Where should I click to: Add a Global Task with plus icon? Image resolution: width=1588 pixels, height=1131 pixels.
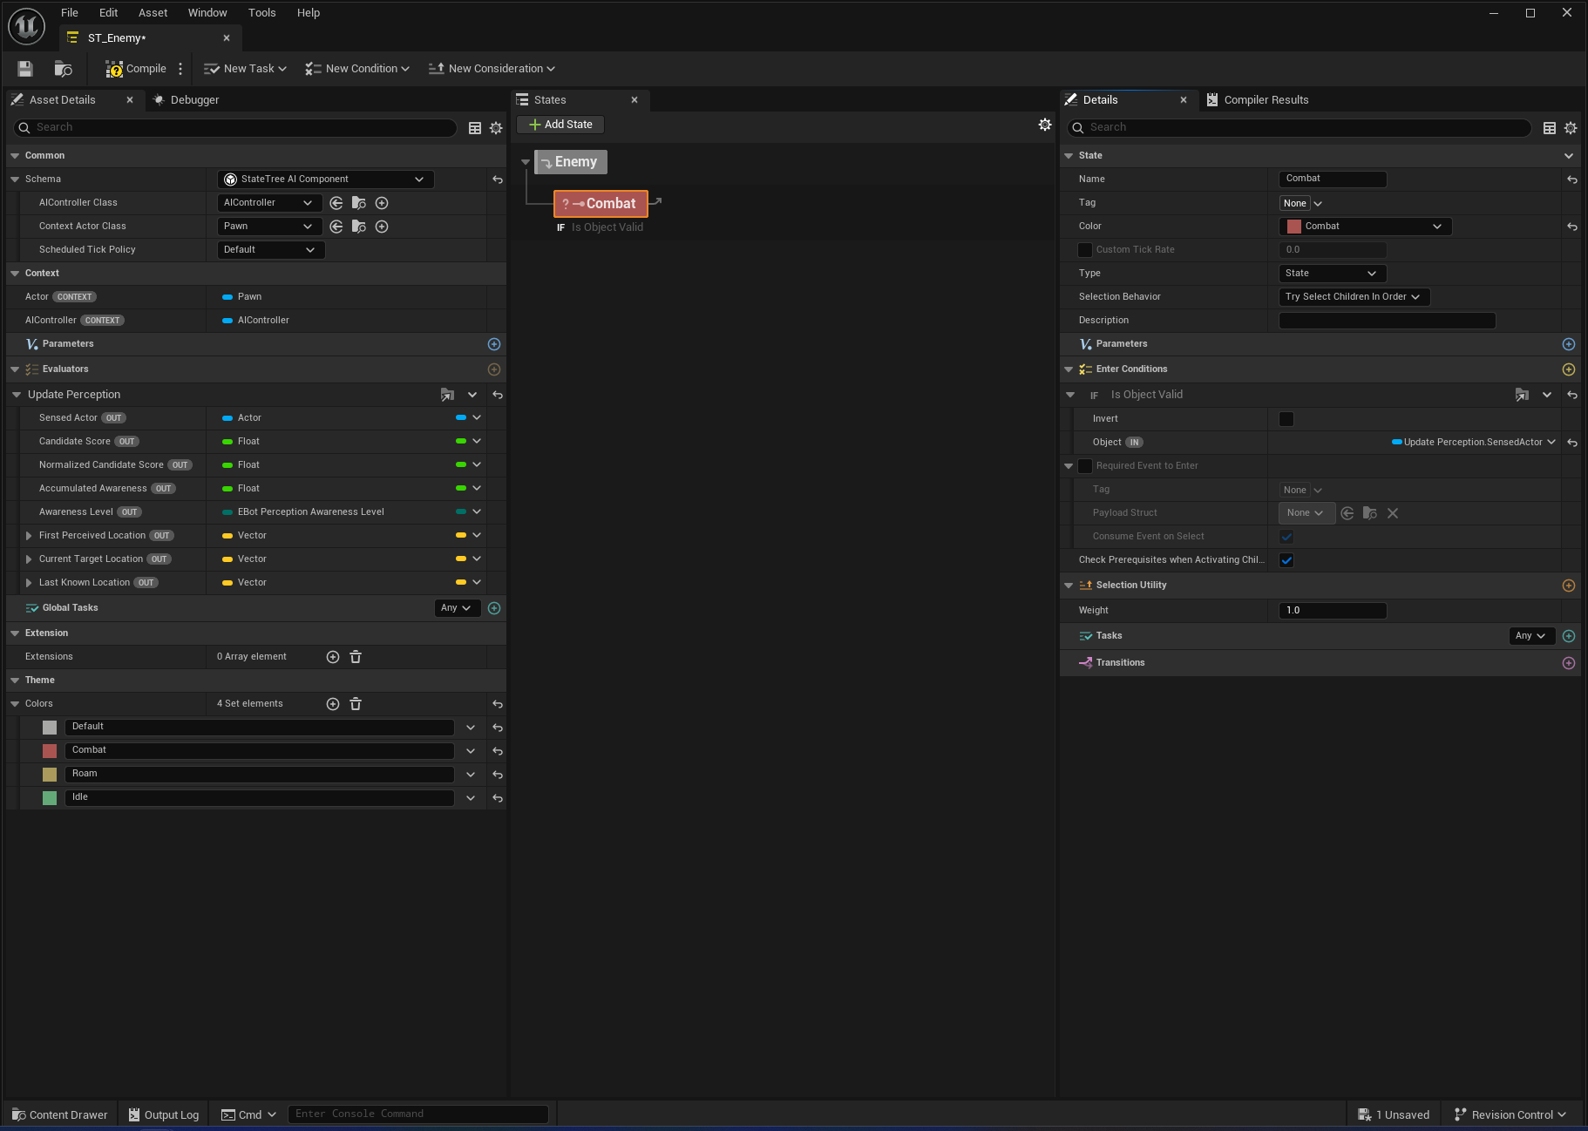494,608
